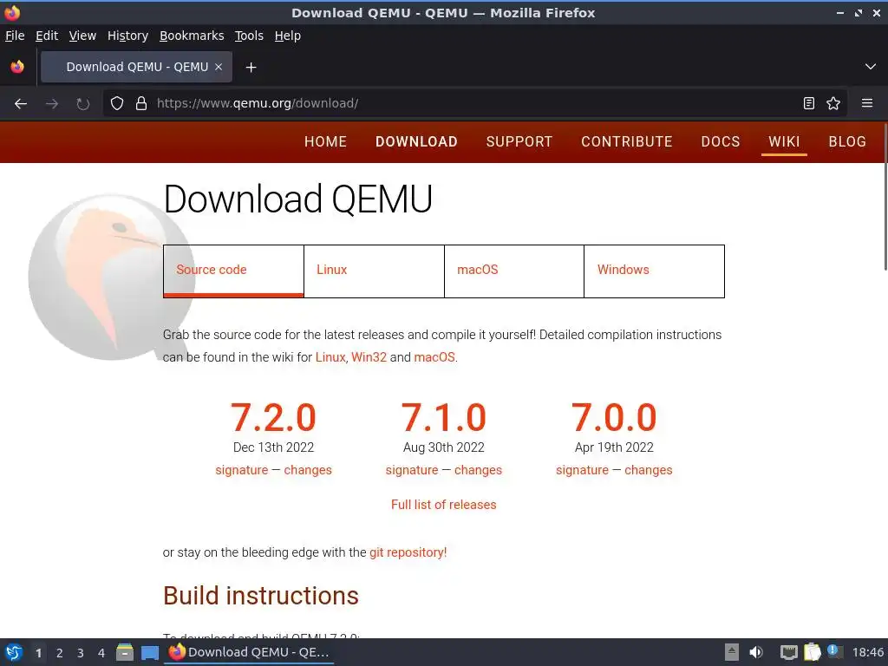Click the Win32 wiki link
Image resolution: width=888 pixels, height=666 pixels.
click(x=369, y=357)
